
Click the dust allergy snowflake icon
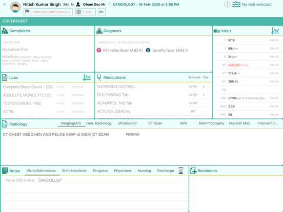tap(78, 12)
